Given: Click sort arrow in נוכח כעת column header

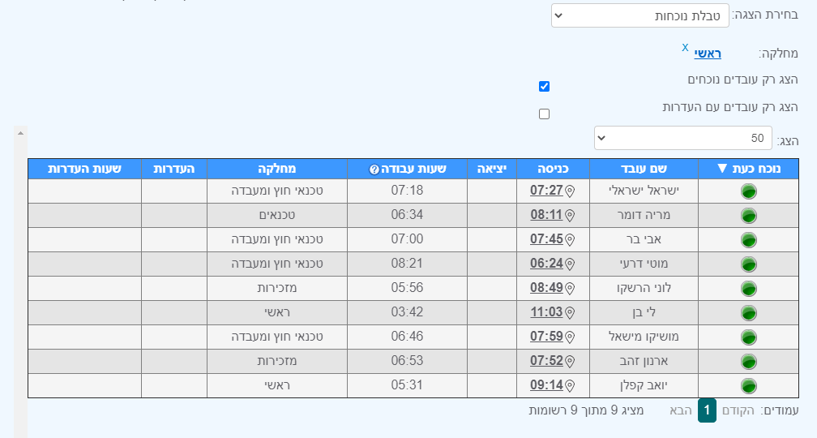Looking at the screenshot, I should point(722,169).
